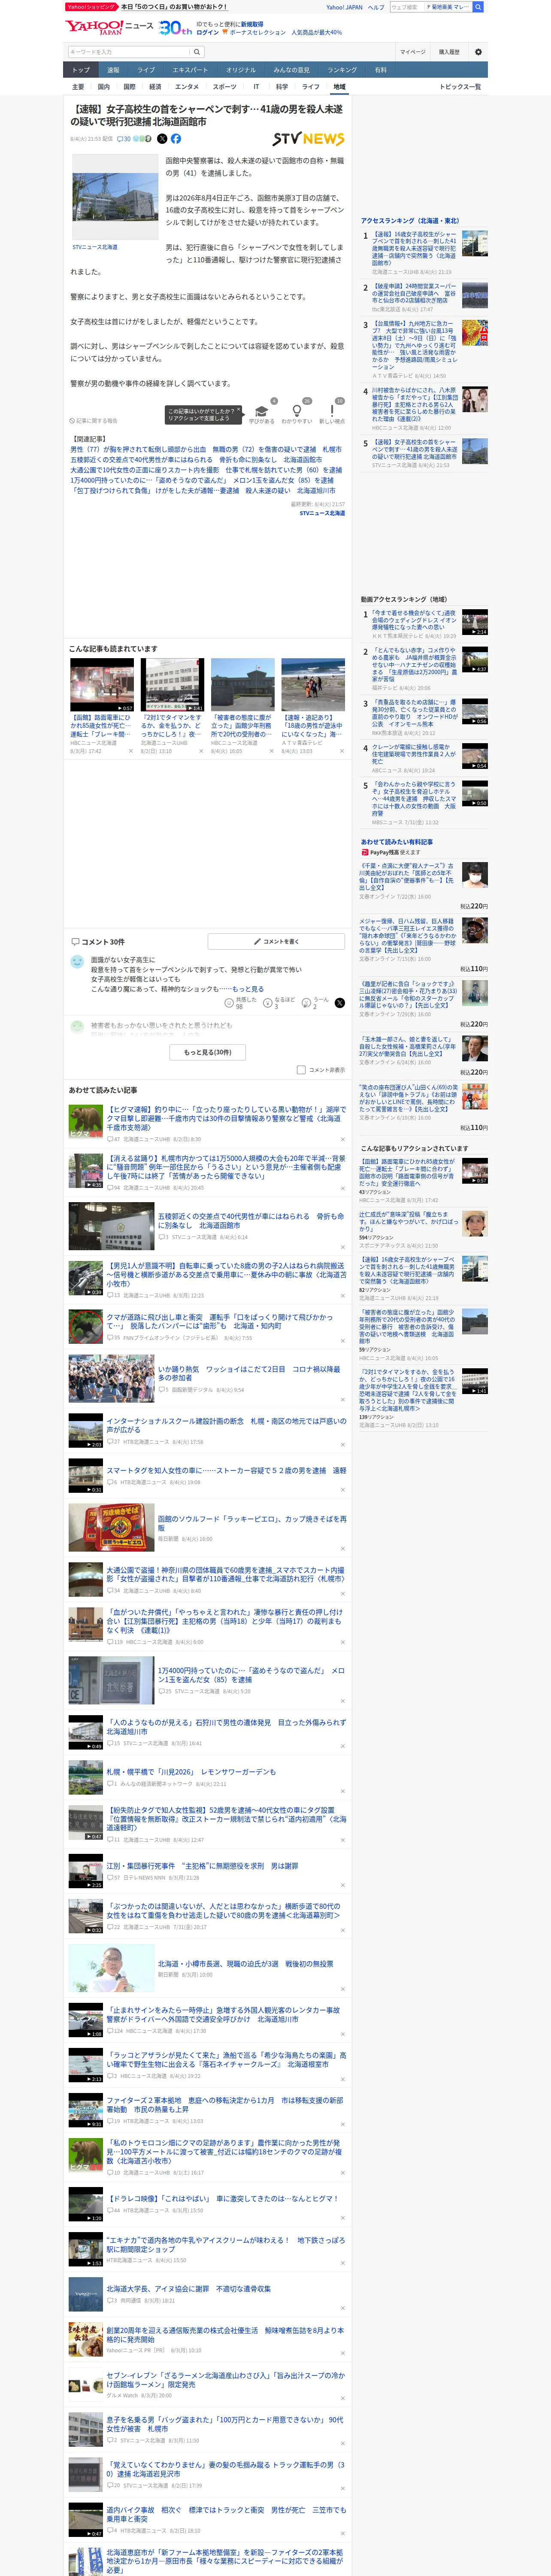
Task: Open the 購入履歴 link
Action: [449, 52]
